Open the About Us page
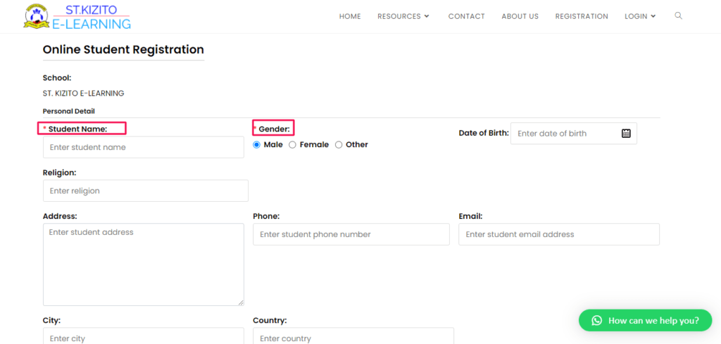This screenshot has width=721, height=344. point(520,17)
